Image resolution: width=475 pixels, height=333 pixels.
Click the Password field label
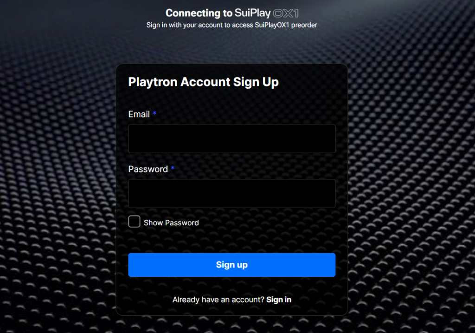(148, 169)
